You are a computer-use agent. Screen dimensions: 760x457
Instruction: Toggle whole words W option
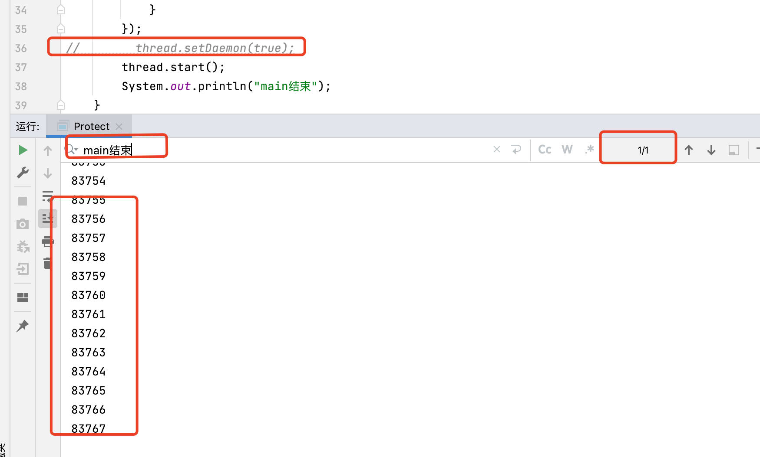[x=567, y=150]
